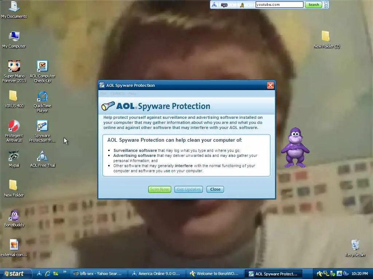This screenshot has height=279, width=373.
Task: Open the AOL Free Trial shortcut
Action: tap(42, 159)
